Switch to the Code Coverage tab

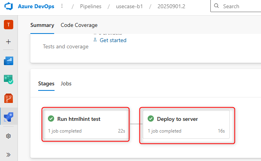(79, 25)
